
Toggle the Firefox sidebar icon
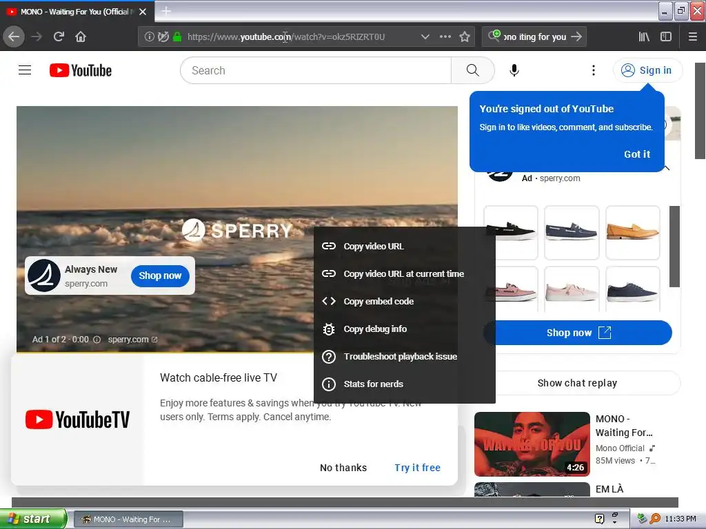click(x=666, y=37)
